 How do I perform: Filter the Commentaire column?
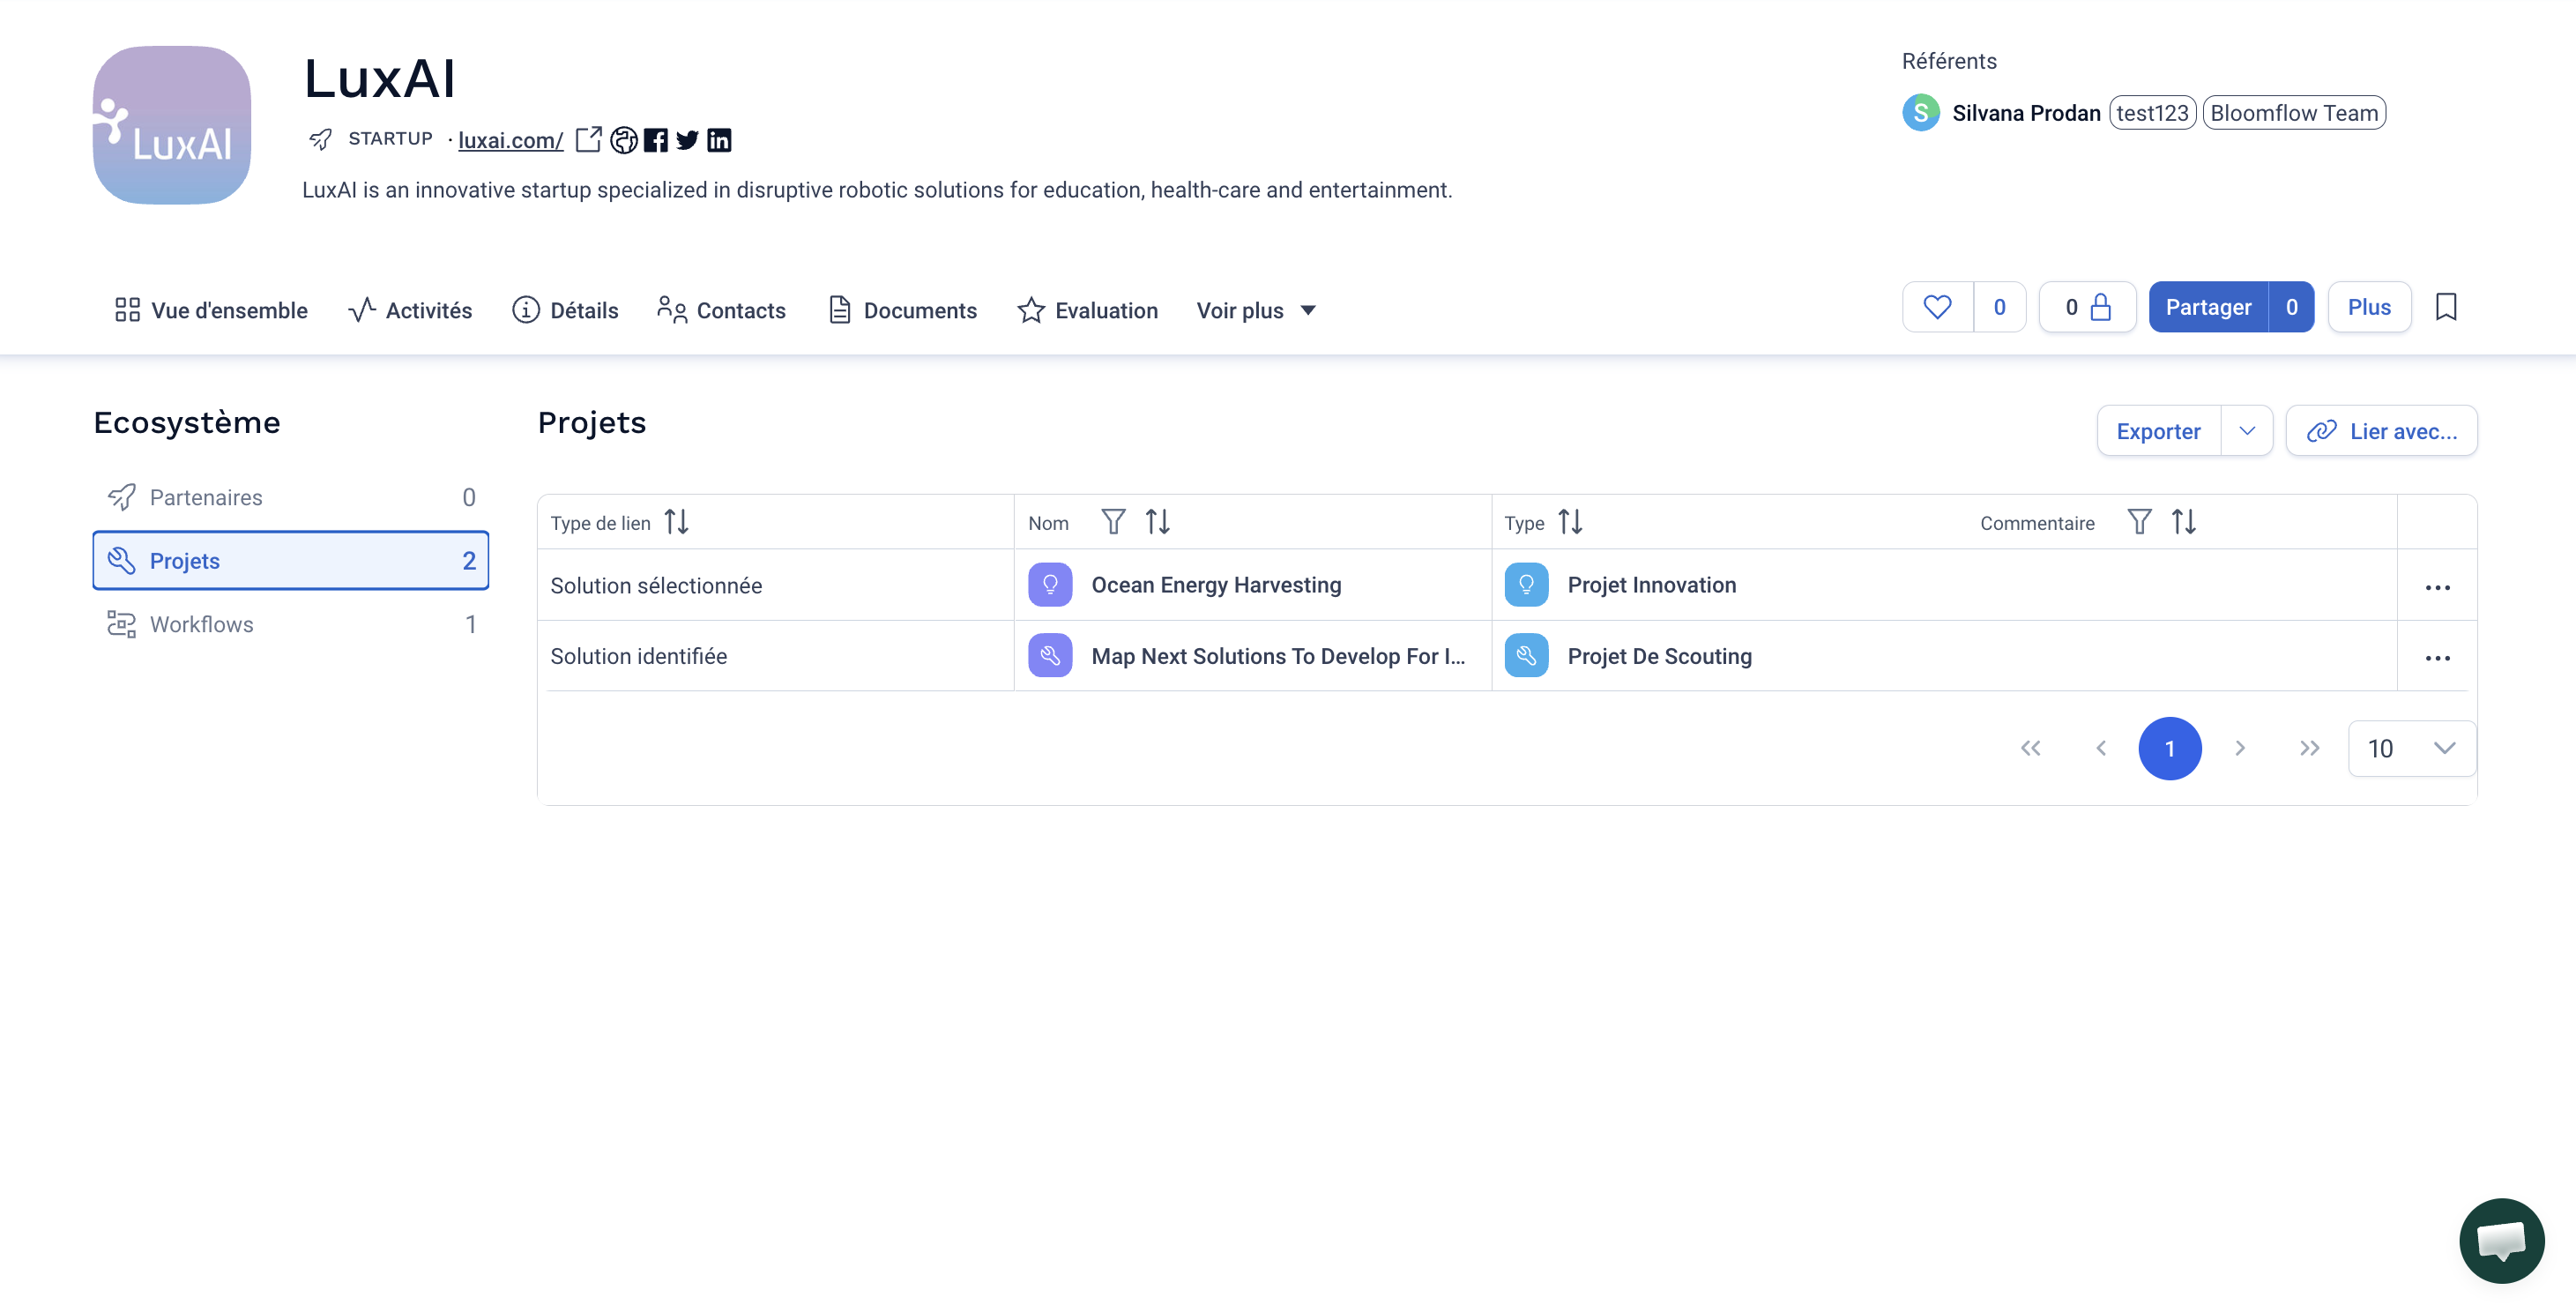2139,522
